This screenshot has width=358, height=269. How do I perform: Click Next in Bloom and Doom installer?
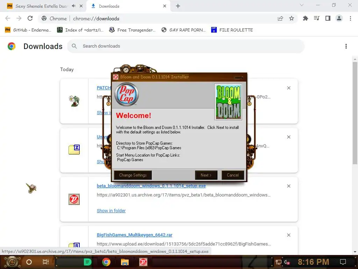(206, 175)
